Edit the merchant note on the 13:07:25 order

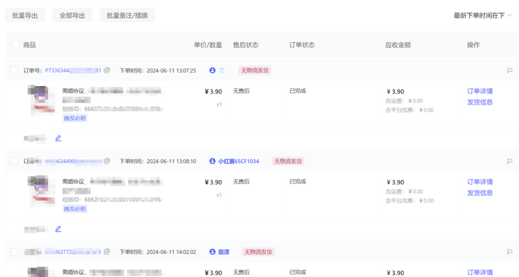coord(58,138)
